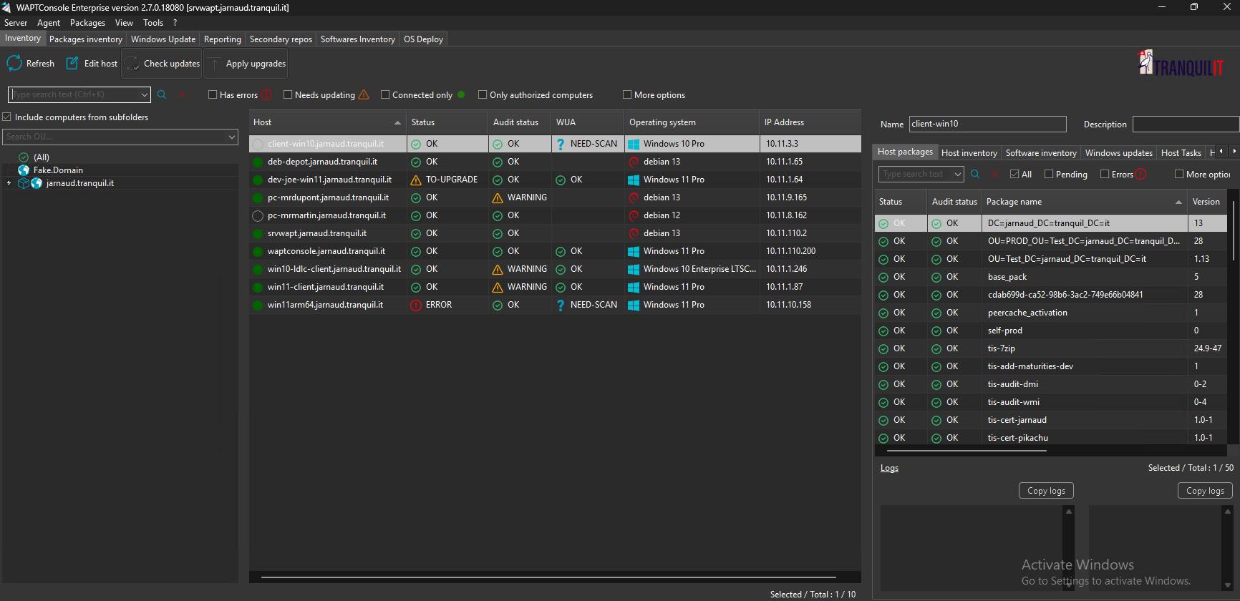Open the Packages menu
This screenshot has width=1240, height=601.
(87, 23)
